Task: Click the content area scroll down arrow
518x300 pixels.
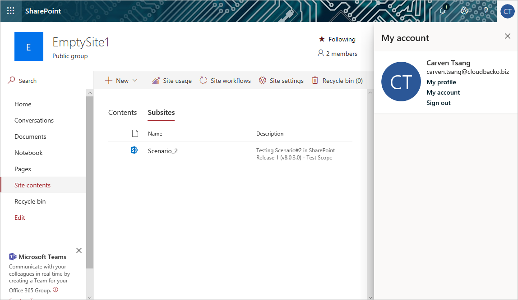Action: click(370, 297)
